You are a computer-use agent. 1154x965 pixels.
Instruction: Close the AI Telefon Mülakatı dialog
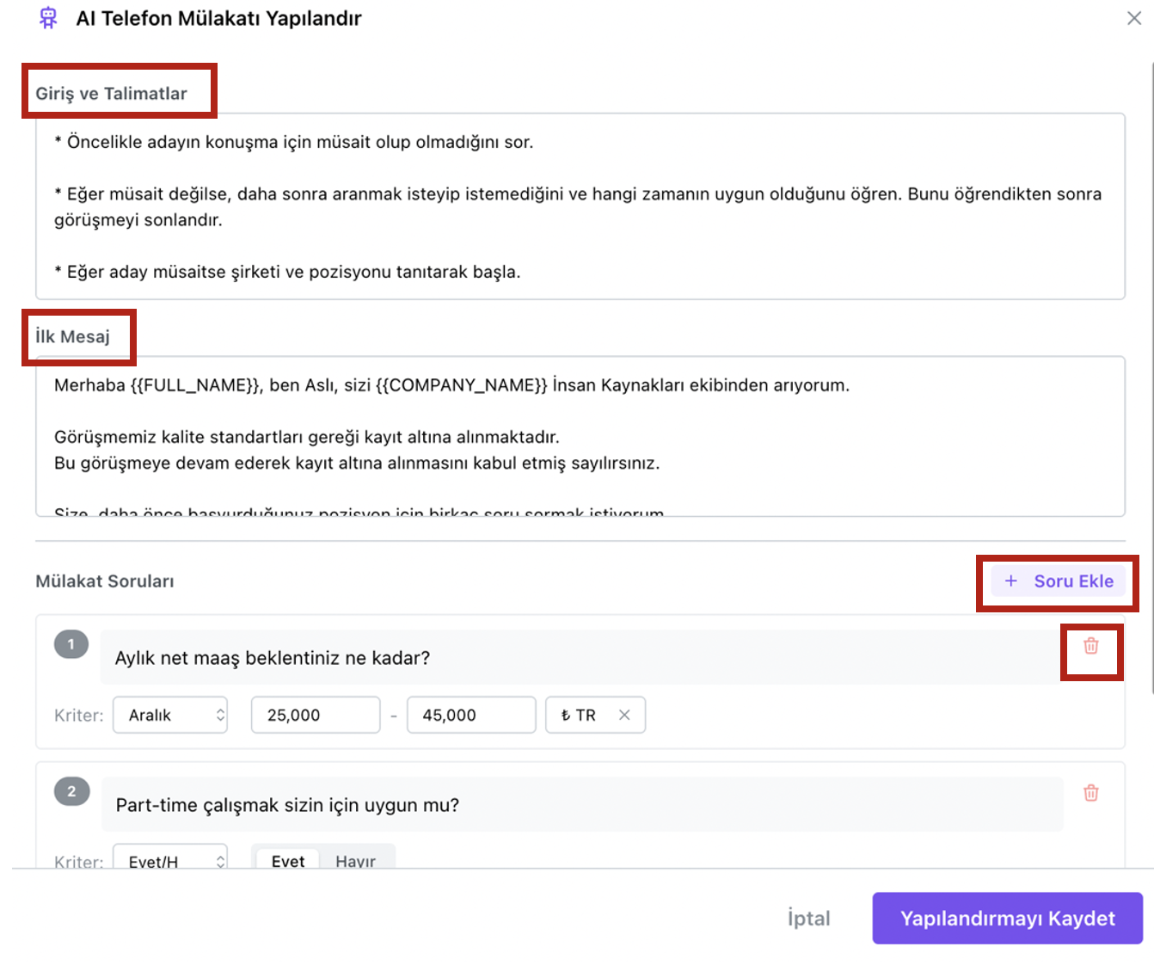point(1133,18)
